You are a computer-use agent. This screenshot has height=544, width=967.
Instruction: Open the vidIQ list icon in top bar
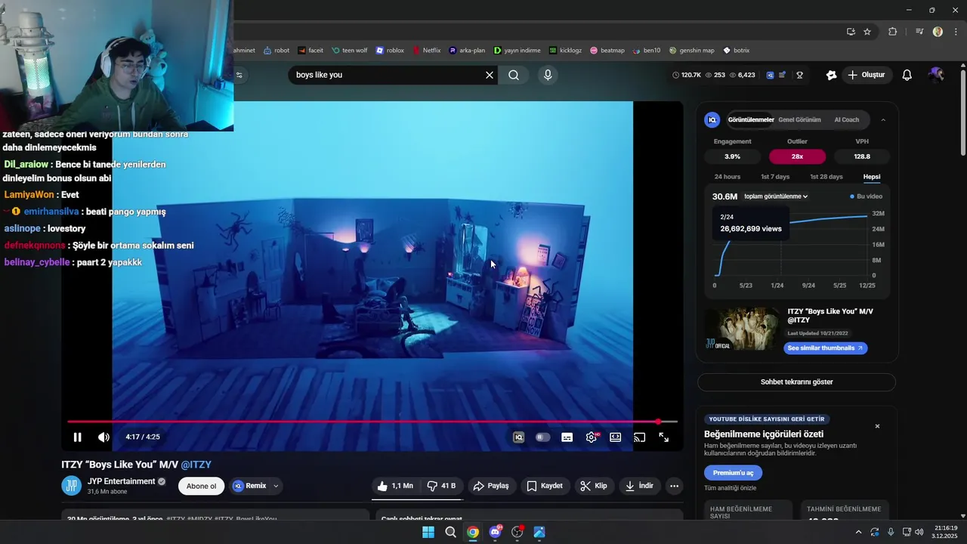tap(782, 75)
